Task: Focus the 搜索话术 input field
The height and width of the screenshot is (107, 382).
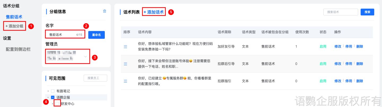Action: click(341, 12)
